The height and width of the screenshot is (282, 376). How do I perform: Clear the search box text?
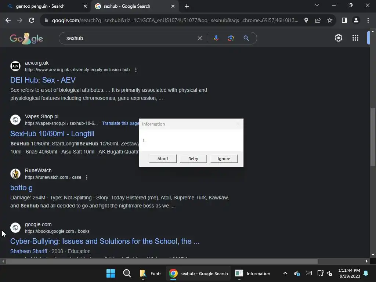199,38
